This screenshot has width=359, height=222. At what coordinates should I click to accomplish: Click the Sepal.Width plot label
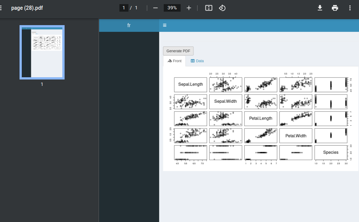[x=226, y=101]
